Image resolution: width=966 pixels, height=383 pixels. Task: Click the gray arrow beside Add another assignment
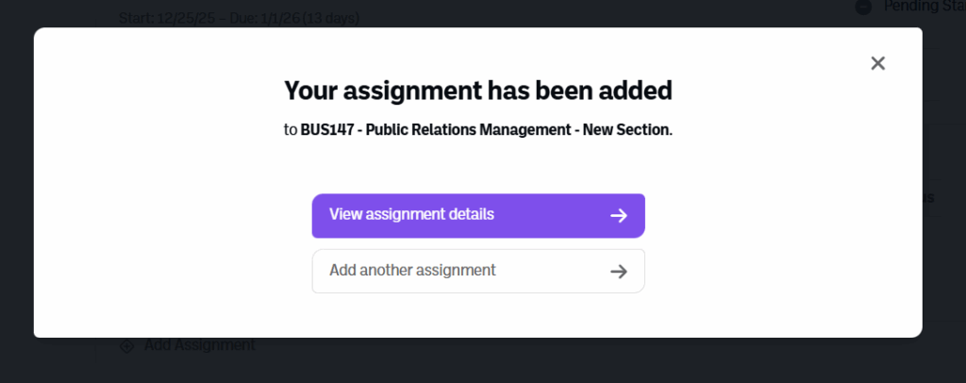tap(619, 271)
